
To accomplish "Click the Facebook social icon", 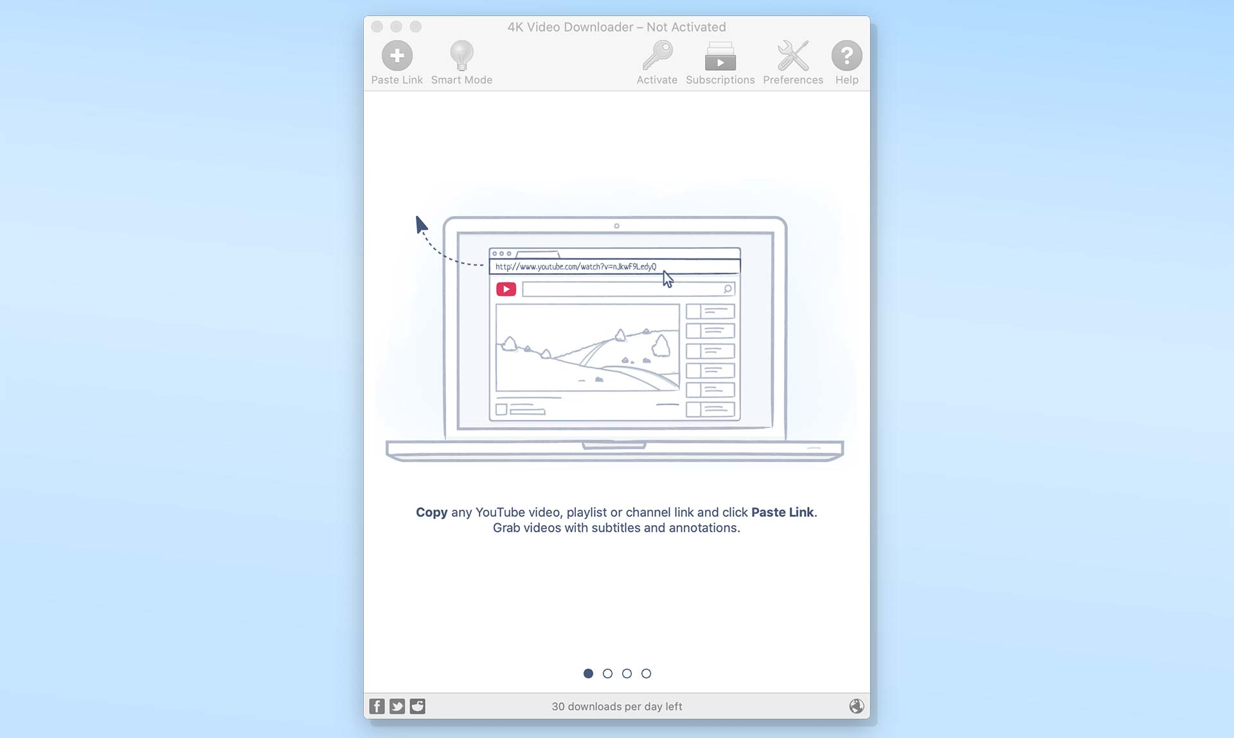I will tap(377, 705).
